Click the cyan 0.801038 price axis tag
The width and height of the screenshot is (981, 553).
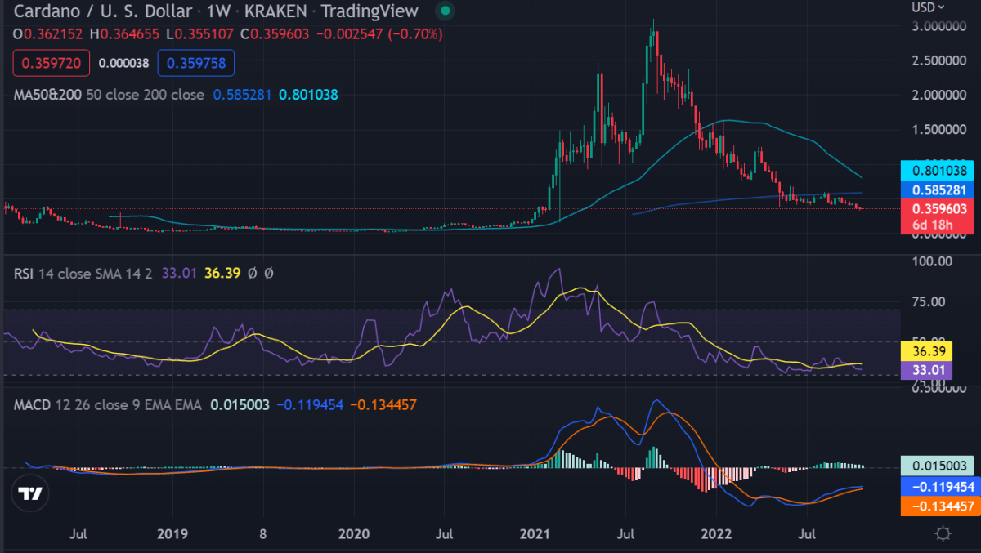coord(938,172)
